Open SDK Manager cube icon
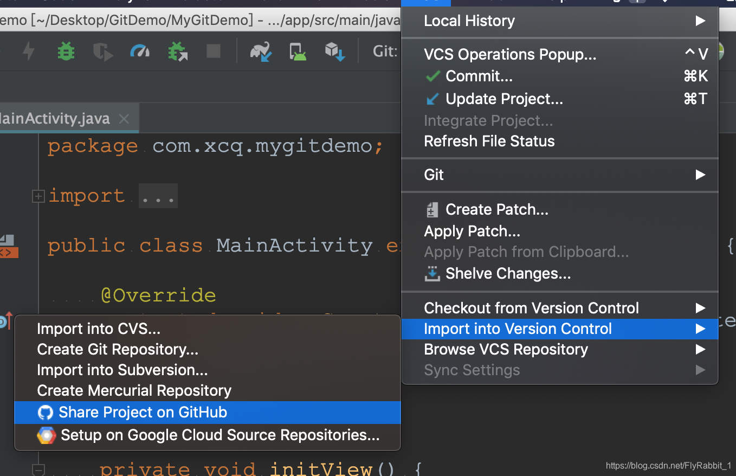Image resolution: width=736 pixels, height=476 pixels. [335, 52]
